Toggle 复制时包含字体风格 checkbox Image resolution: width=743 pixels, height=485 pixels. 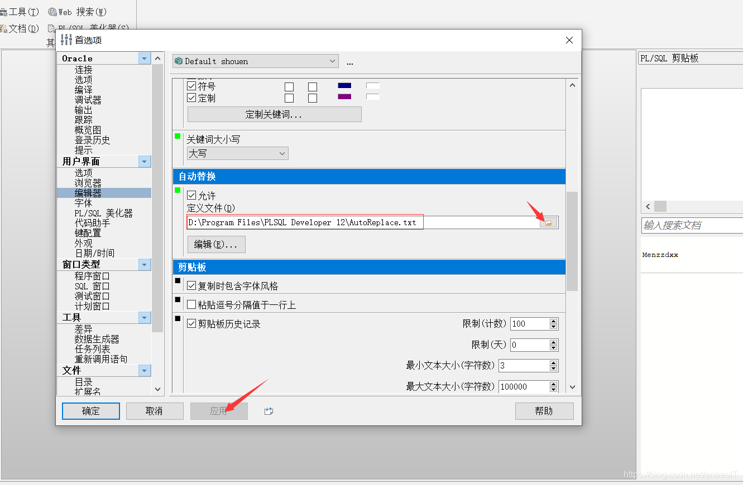tap(191, 286)
